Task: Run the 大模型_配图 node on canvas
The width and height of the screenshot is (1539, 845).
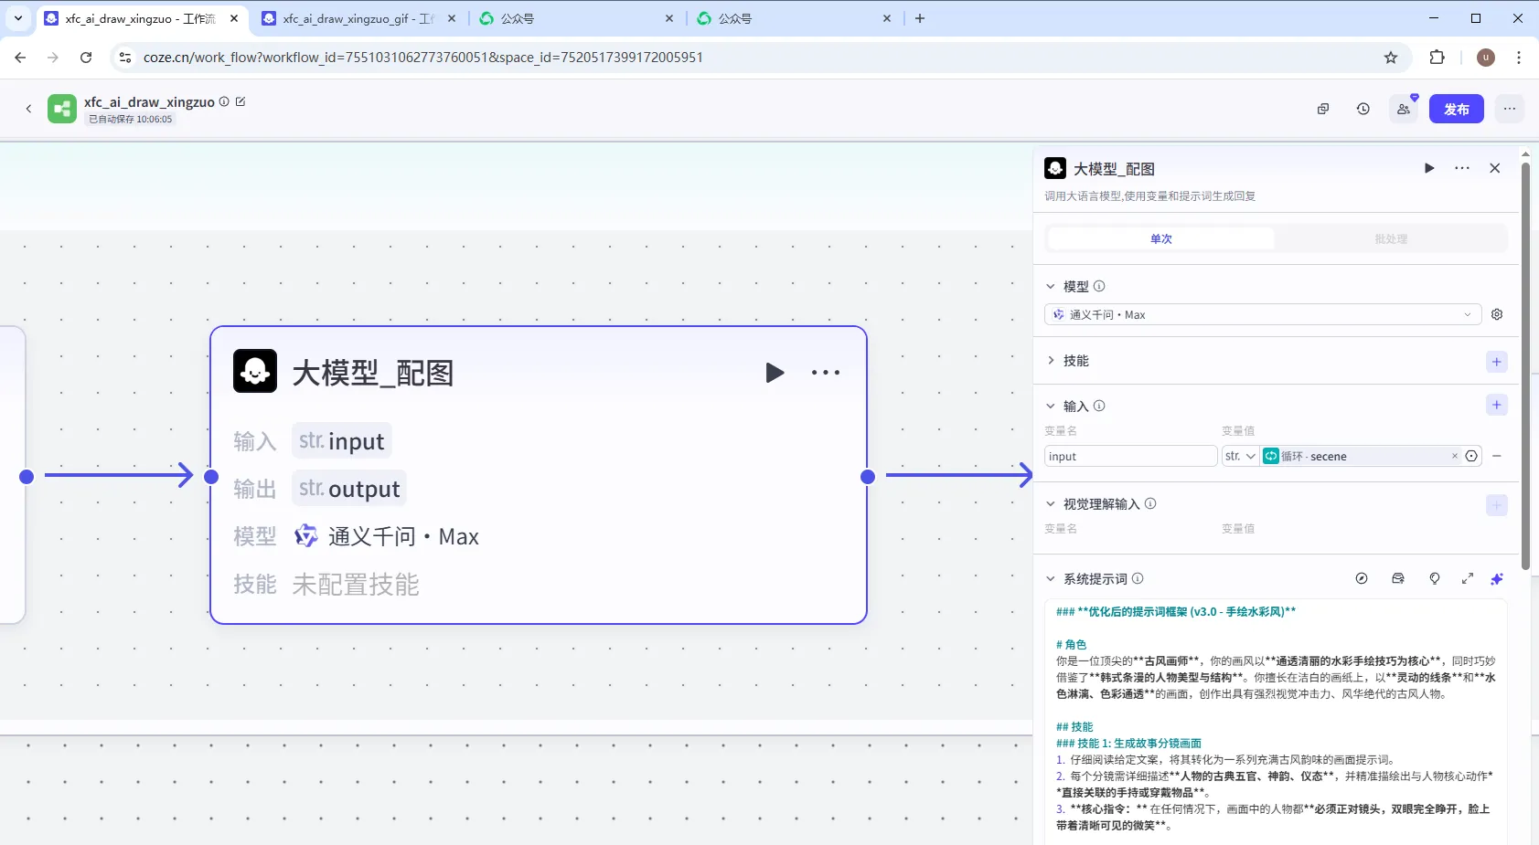Action: click(775, 373)
